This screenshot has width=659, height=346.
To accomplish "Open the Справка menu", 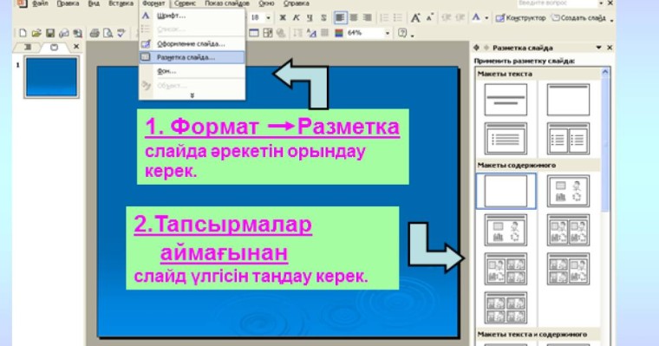I will pyautogui.click(x=296, y=3).
